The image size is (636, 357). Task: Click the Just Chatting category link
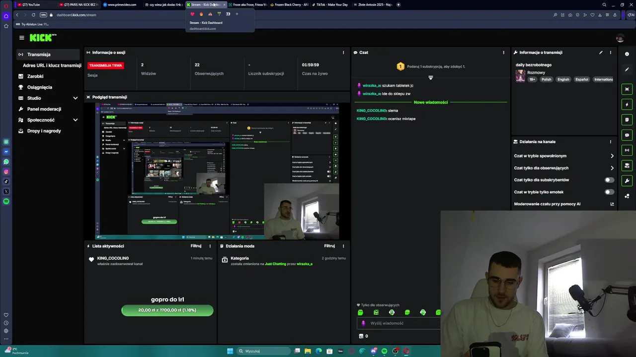[x=275, y=264]
